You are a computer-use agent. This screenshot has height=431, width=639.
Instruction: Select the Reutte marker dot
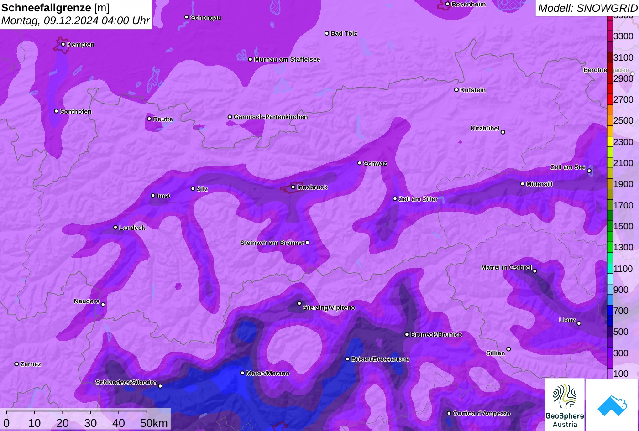click(x=149, y=119)
